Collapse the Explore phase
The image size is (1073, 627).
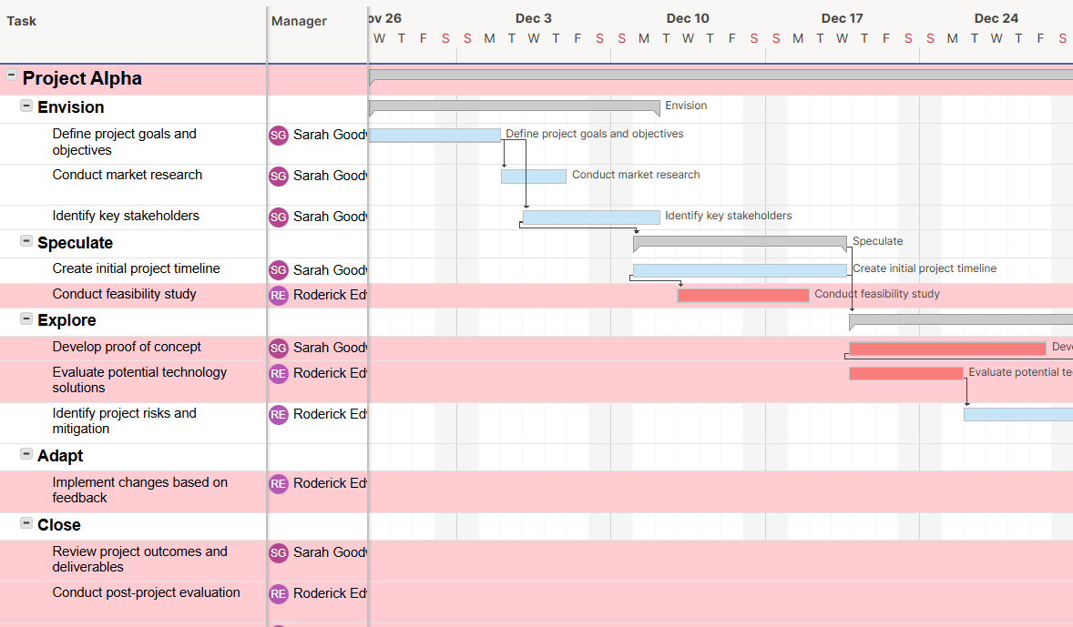(x=26, y=319)
